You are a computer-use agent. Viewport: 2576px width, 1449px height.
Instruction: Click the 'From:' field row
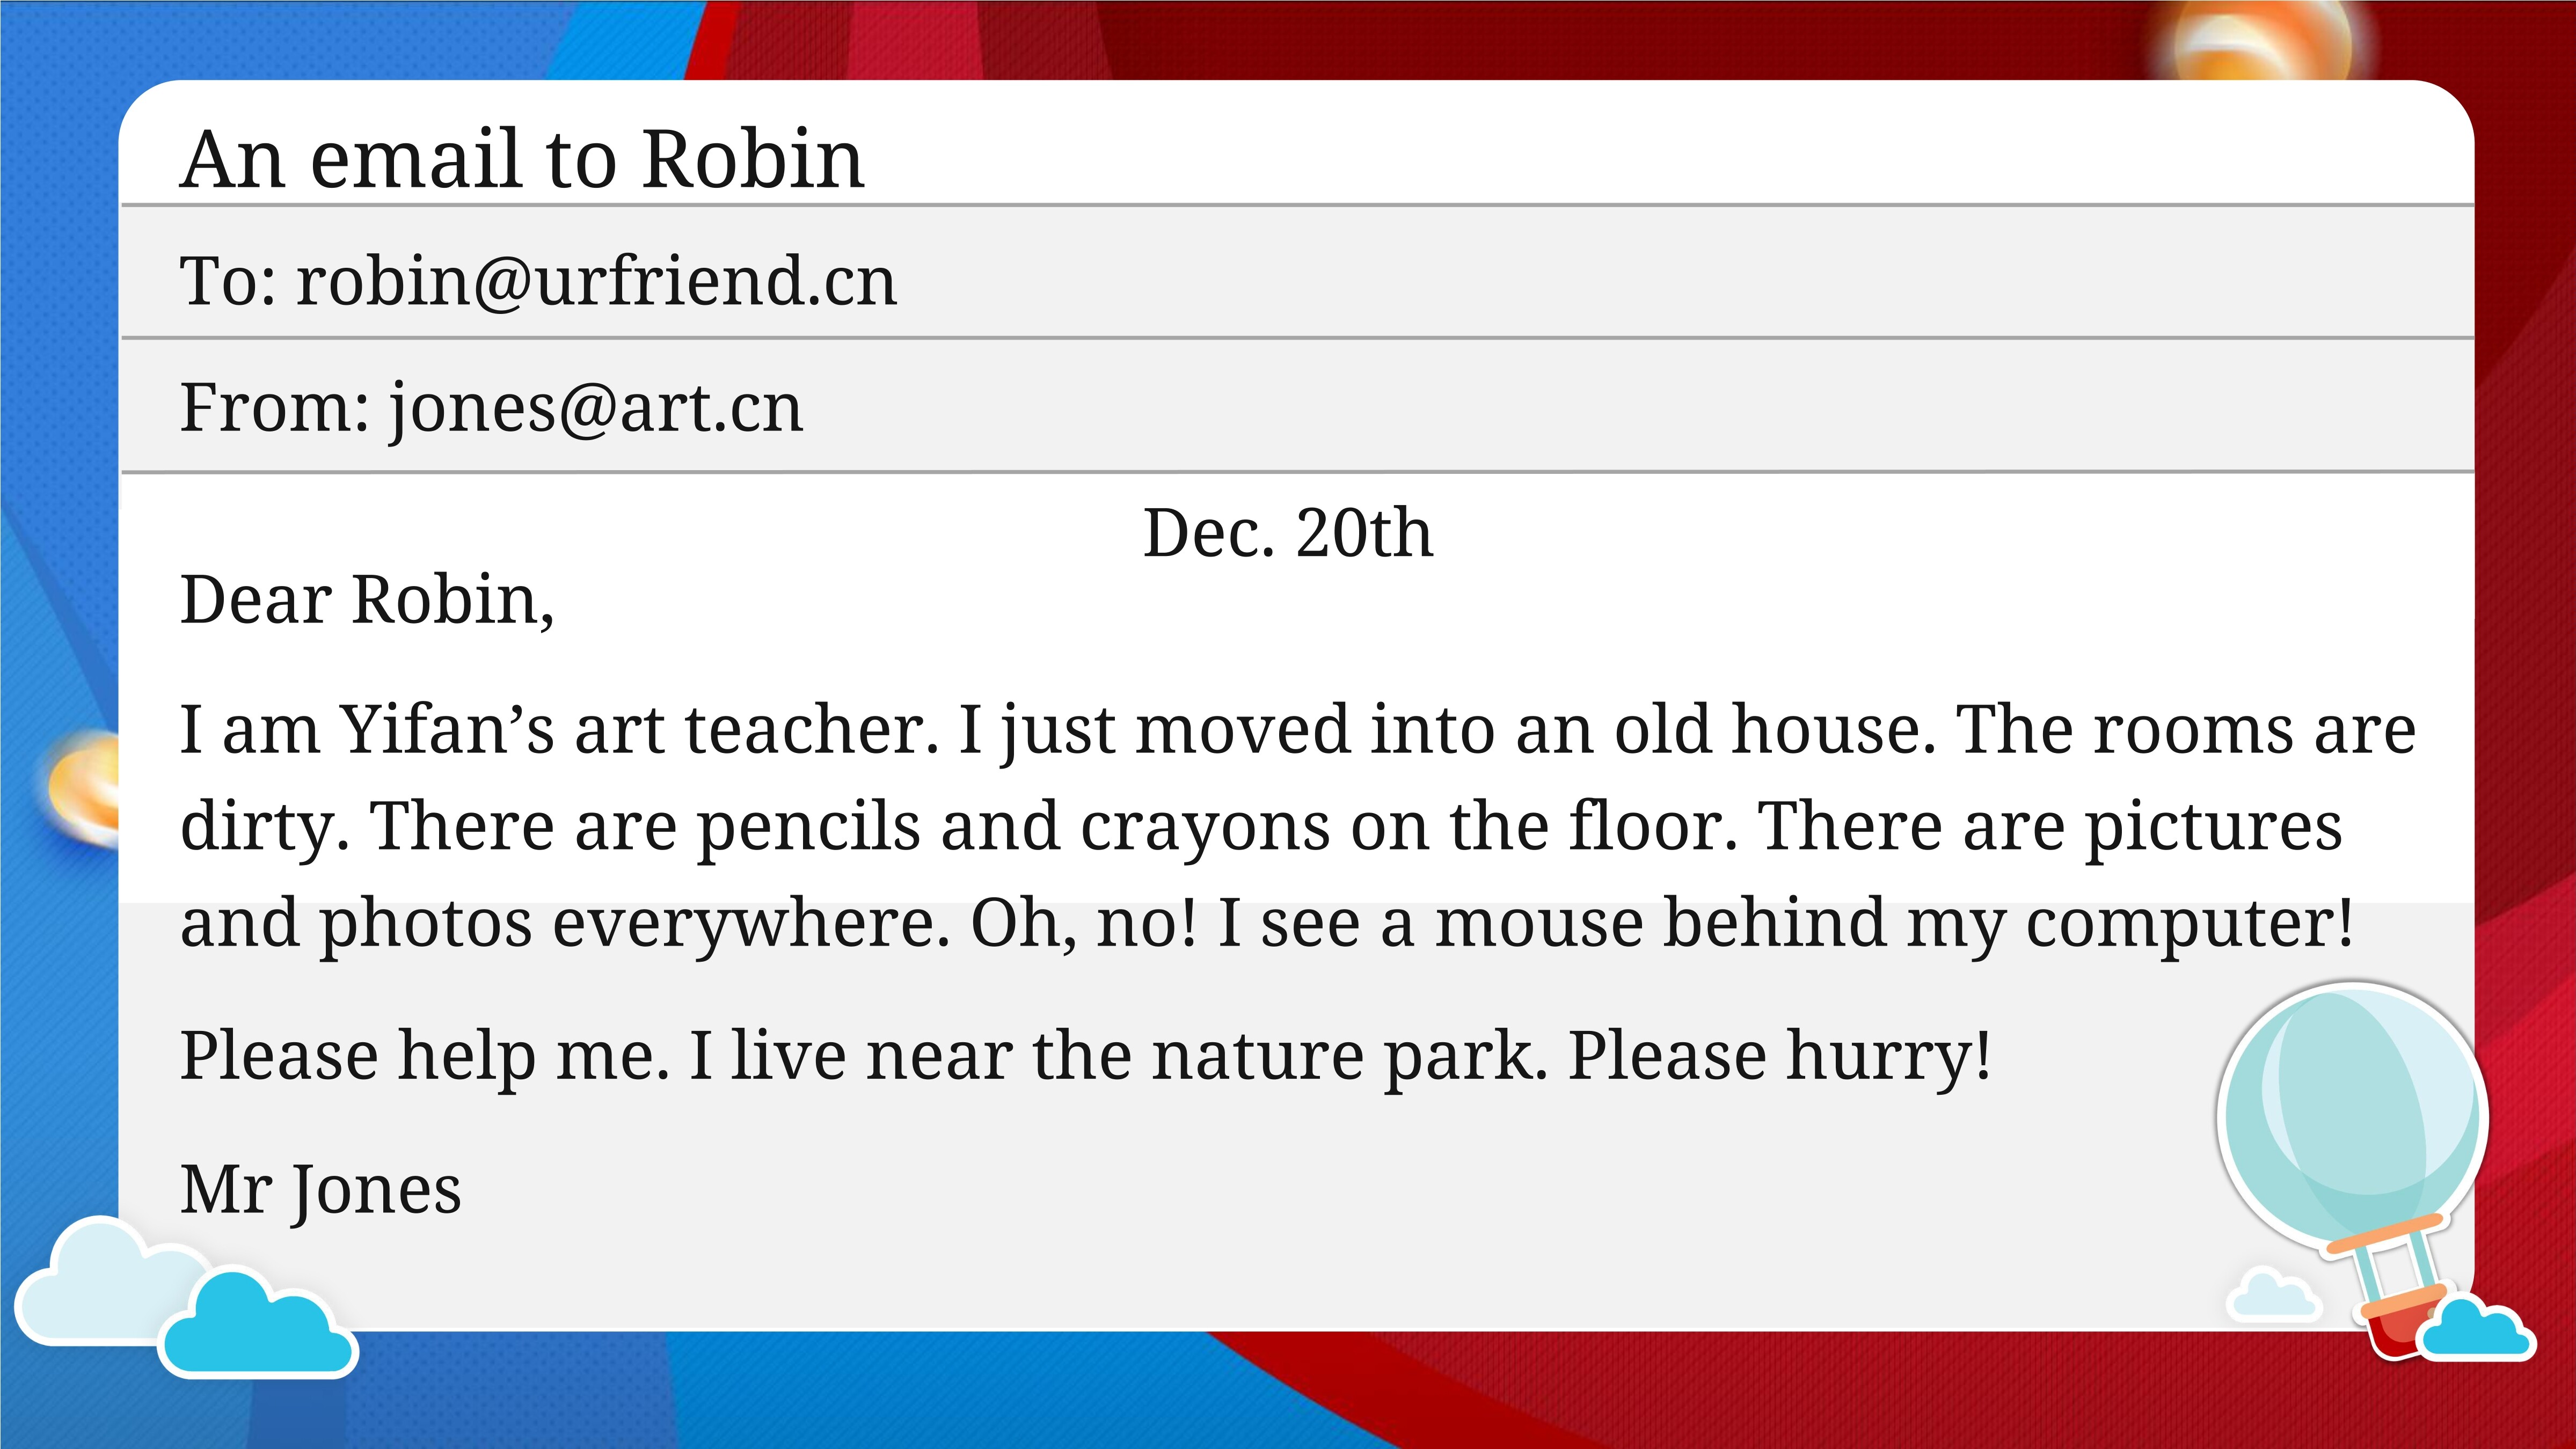pyautogui.click(x=1297, y=405)
